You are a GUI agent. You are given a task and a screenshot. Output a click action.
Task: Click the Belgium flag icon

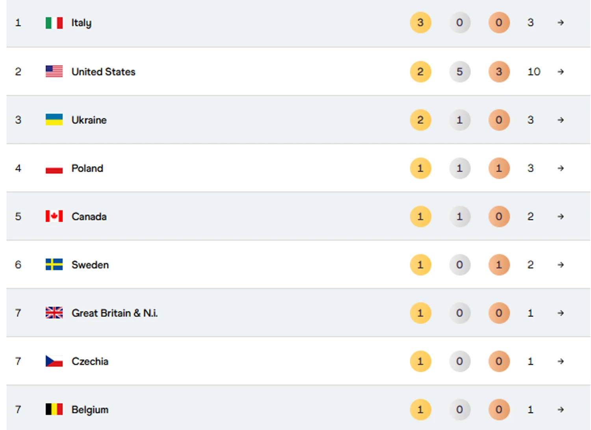coord(54,409)
